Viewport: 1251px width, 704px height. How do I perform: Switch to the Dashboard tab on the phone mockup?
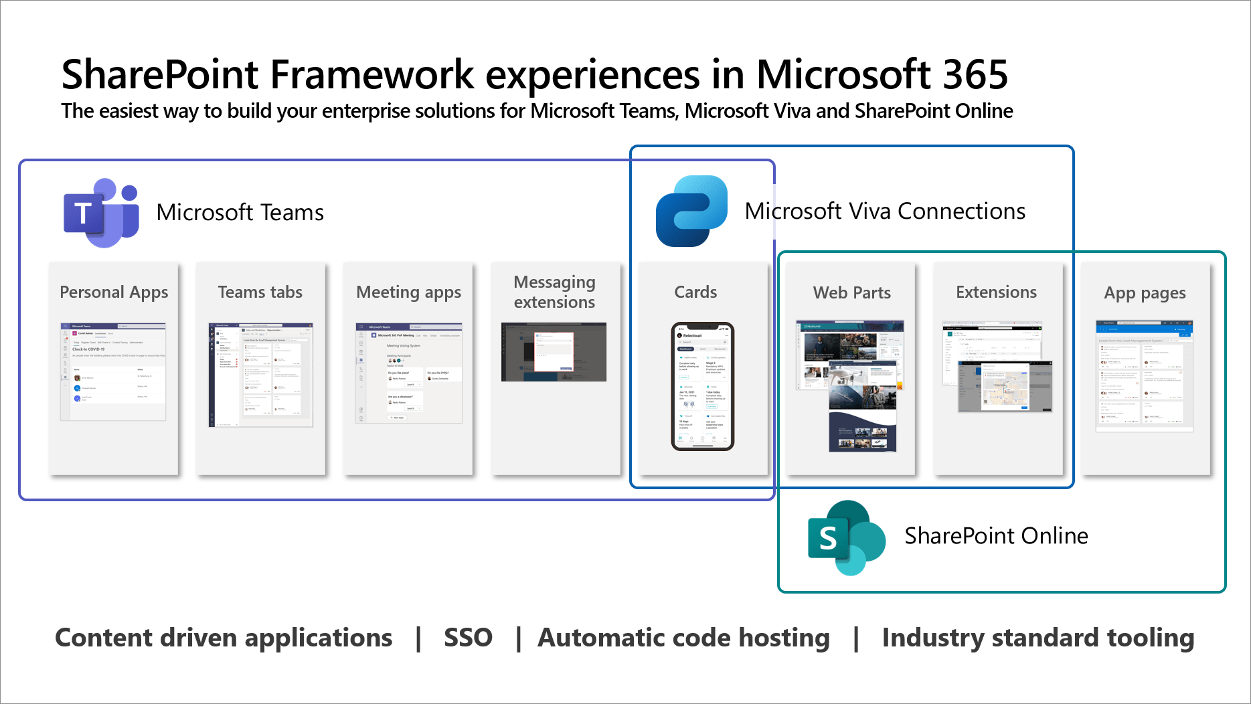tap(685, 349)
